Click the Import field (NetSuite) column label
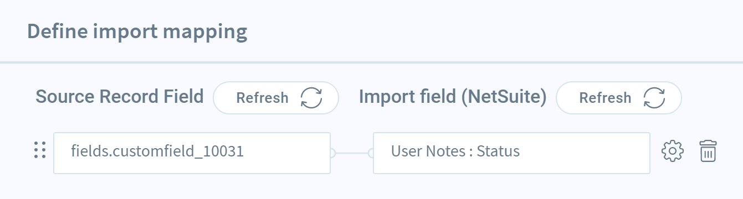 (453, 97)
